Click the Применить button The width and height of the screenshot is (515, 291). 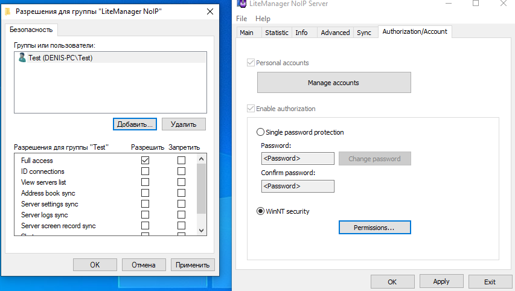[193, 264]
